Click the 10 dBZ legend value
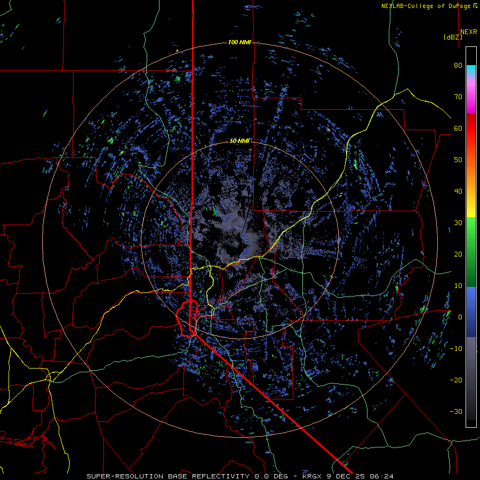480x480 pixels. (458, 286)
